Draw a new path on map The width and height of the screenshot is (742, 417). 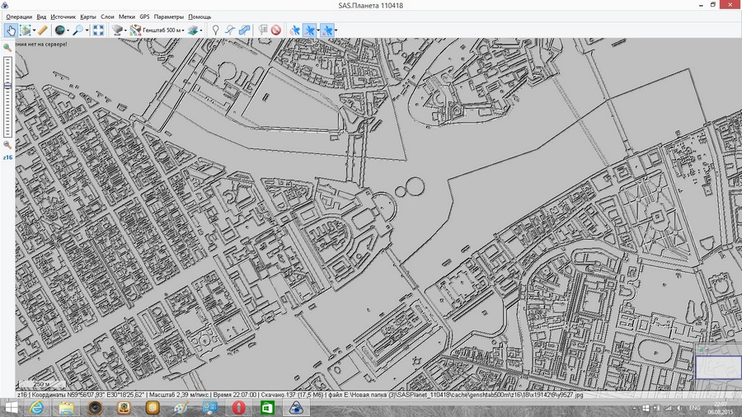230,30
